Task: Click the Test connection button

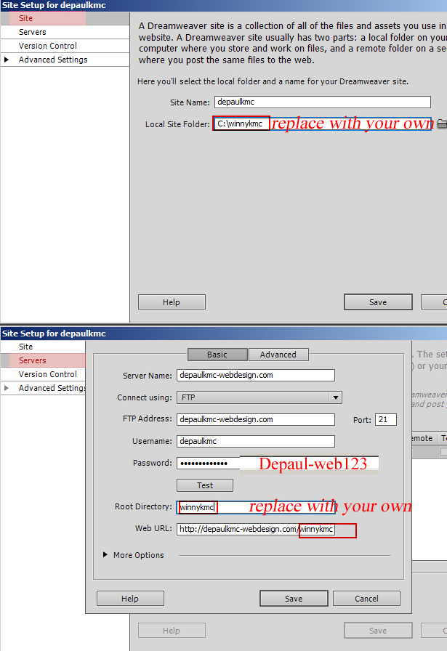Action: 205,485
